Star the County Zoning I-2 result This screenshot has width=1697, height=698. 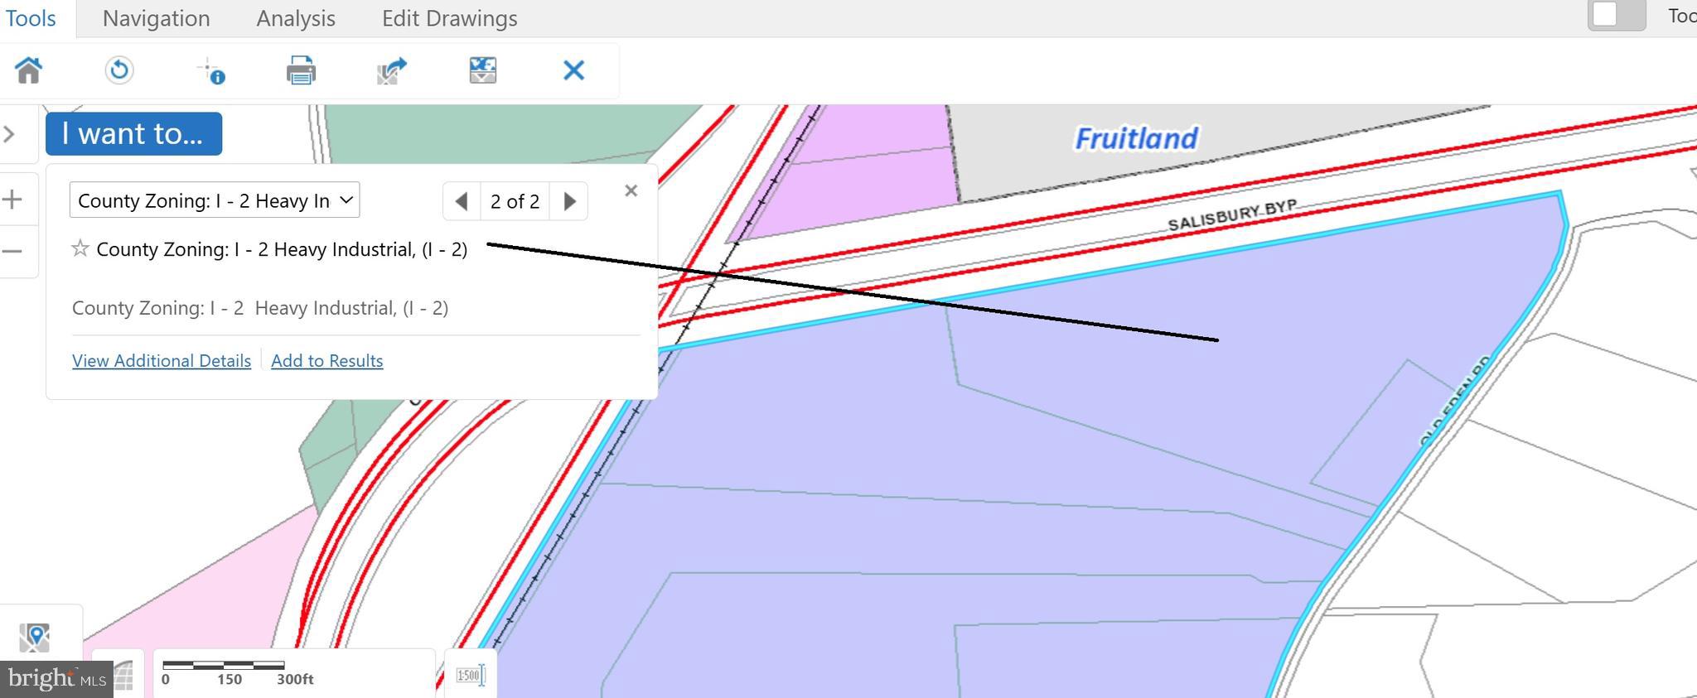click(80, 248)
